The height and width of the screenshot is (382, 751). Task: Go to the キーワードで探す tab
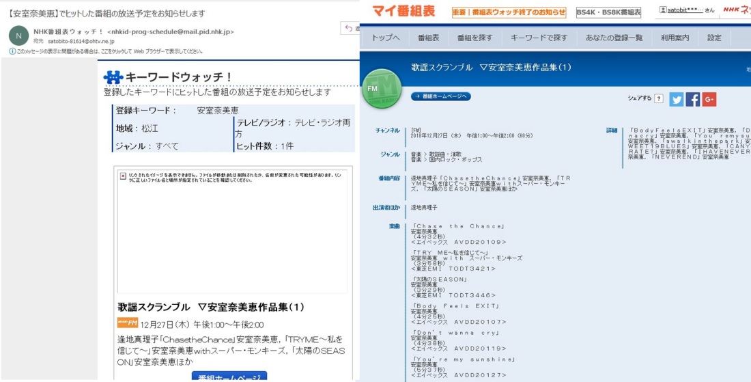(x=539, y=38)
